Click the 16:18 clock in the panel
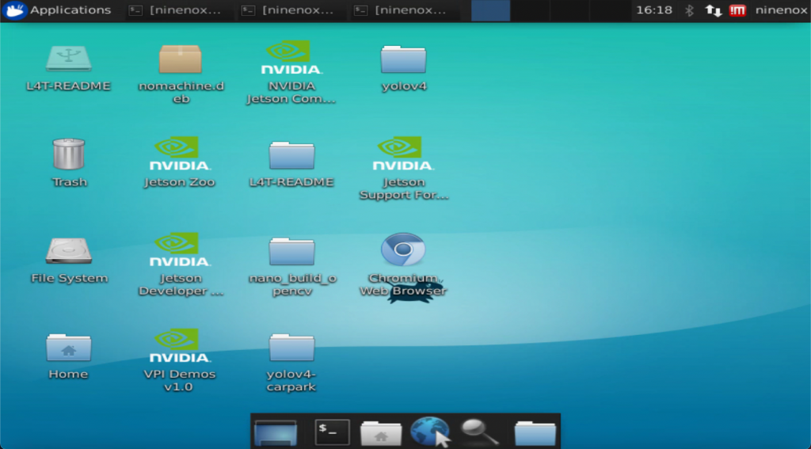The height and width of the screenshot is (449, 811). pos(653,10)
